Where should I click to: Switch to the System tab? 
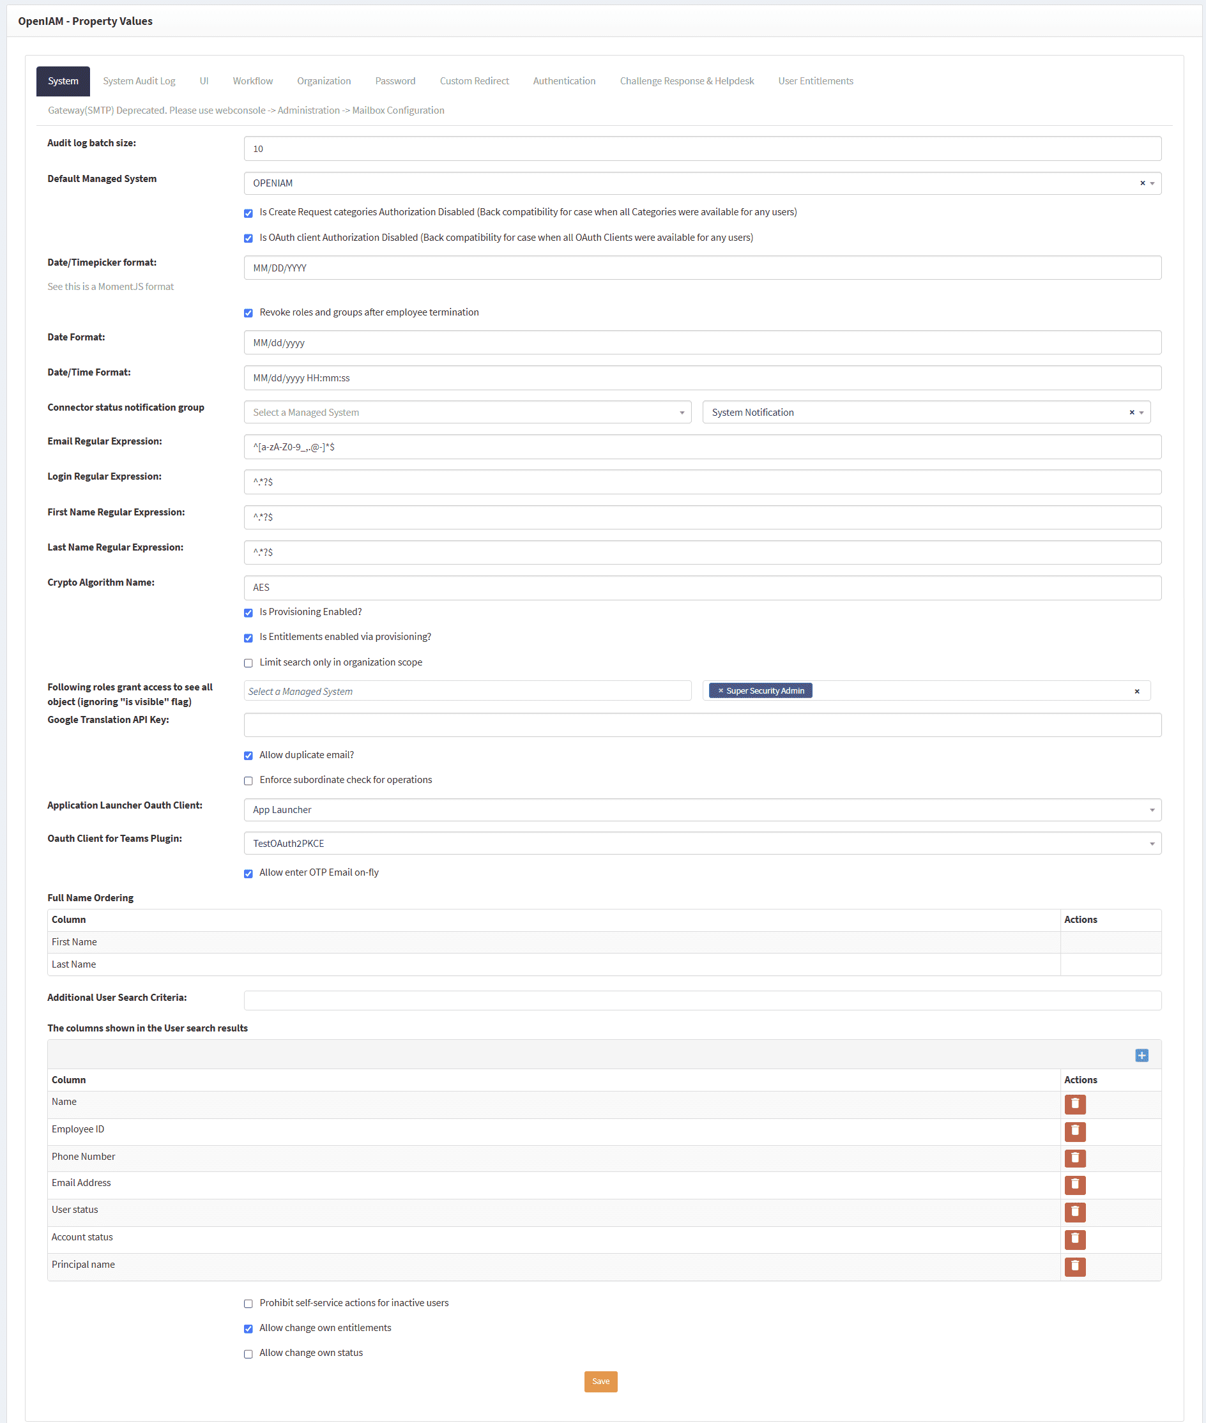tap(63, 80)
